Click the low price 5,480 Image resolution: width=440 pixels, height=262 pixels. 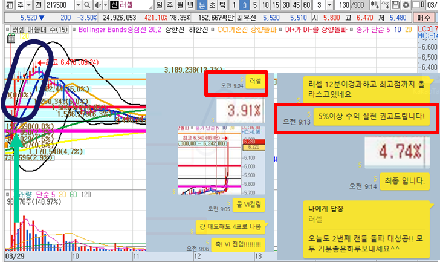coord(398,18)
